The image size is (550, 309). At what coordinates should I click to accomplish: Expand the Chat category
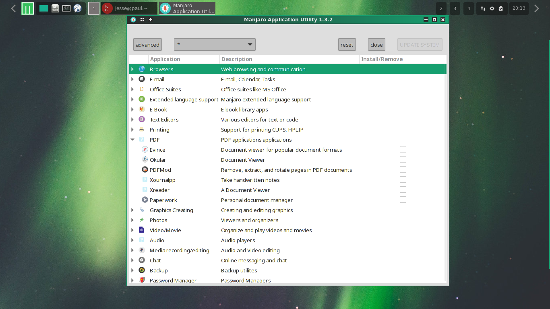pyautogui.click(x=132, y=260)
